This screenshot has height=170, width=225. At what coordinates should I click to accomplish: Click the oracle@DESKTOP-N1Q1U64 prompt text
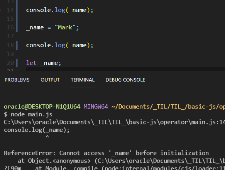(42, 107)
